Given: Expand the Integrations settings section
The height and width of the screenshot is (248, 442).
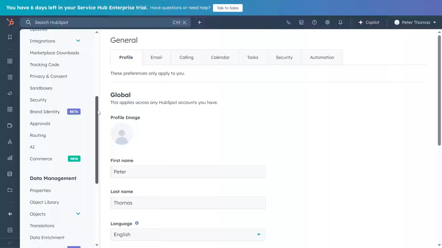Looking at the screenshot, I should click(78, 41).
